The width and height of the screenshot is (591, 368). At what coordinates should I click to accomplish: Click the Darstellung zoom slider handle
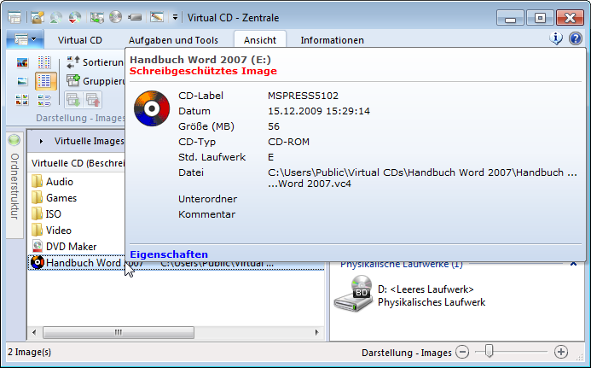[489, 351]
